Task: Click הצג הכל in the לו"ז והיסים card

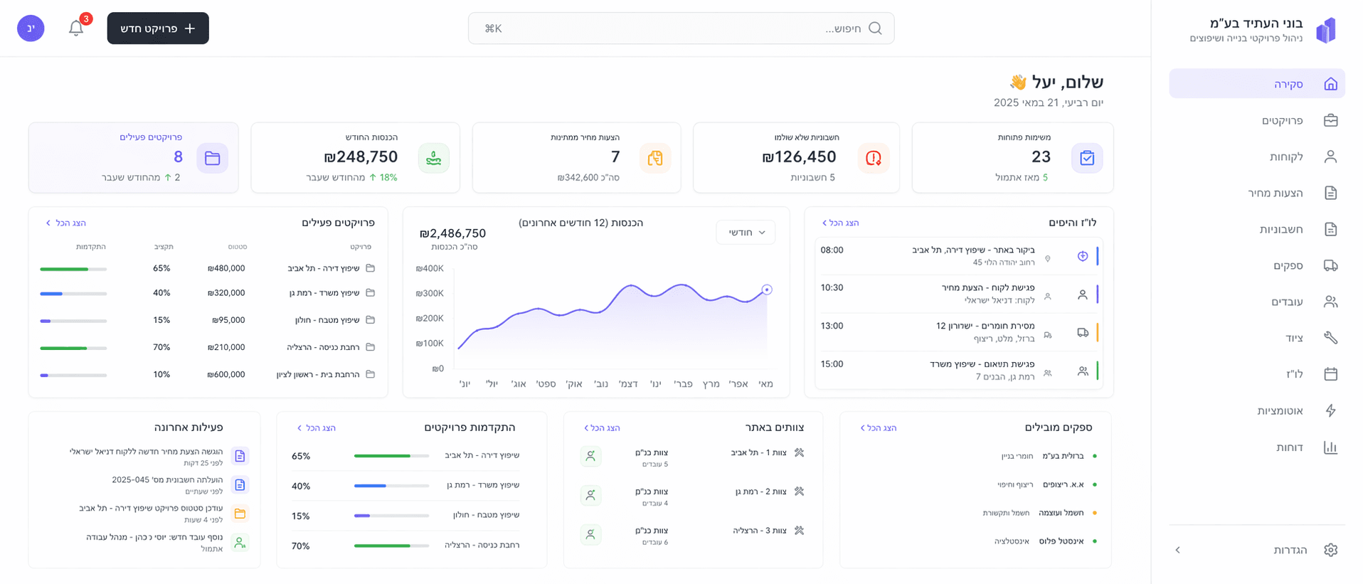Action: tap(840, 223)
